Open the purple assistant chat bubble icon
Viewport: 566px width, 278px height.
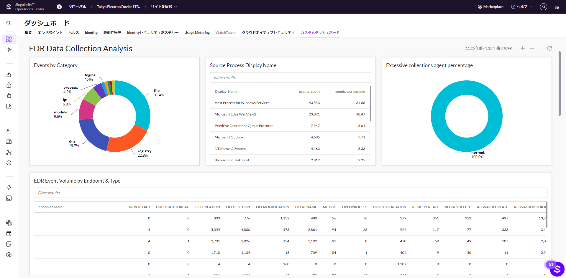[x=557, y=269]
